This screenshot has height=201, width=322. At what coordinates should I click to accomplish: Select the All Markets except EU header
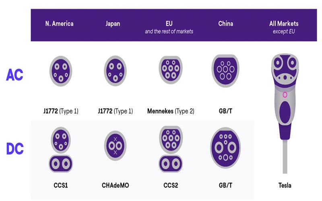click(284, 27)
